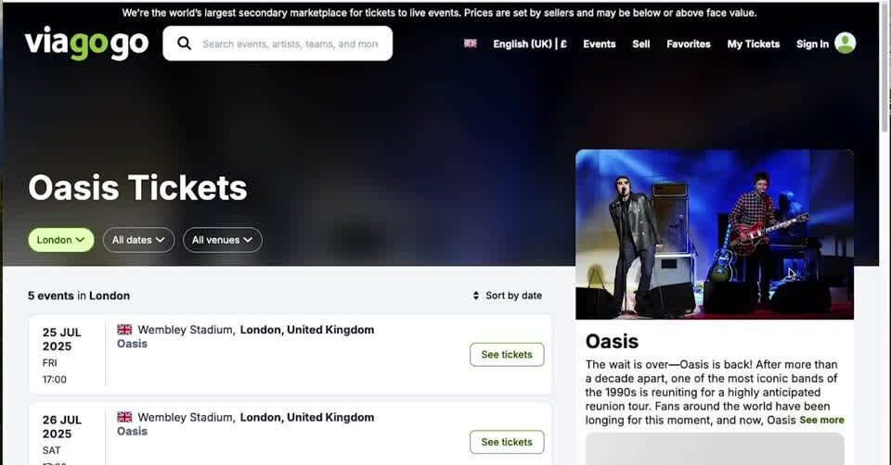
Task: See tickets for the 26 Jul show
Action: (x=507, y=442)
